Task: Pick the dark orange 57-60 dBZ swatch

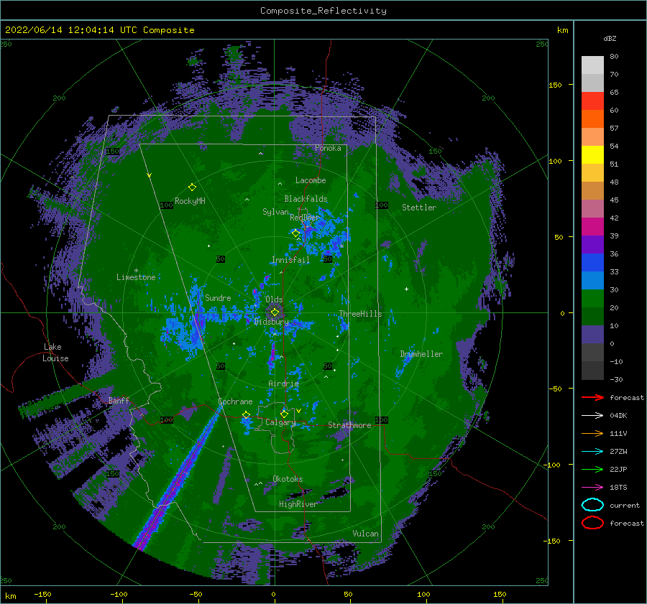Action: [592, 119]
